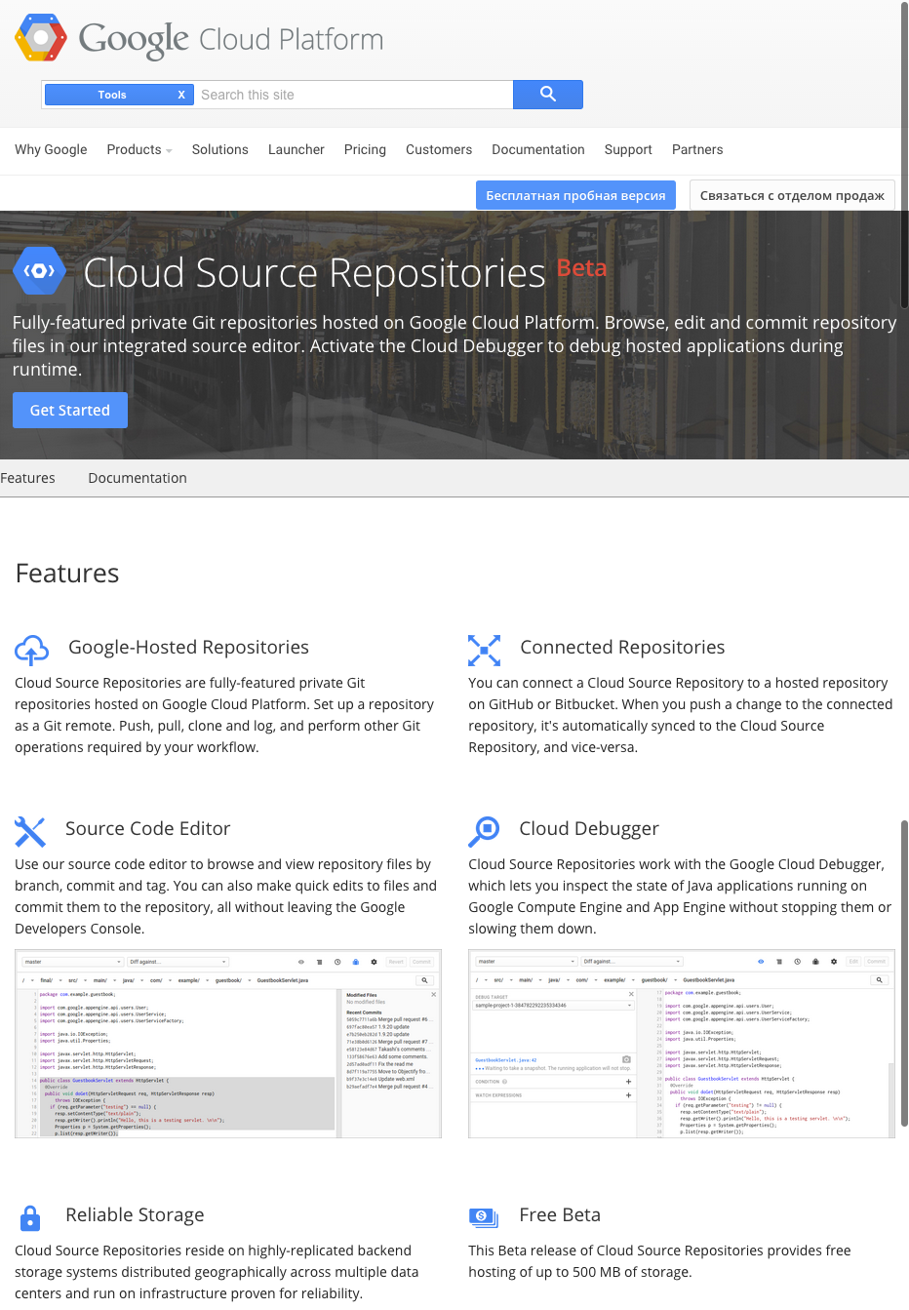Click the Beta label beside the title
The image size is (909, 1310).
(581, 267)
